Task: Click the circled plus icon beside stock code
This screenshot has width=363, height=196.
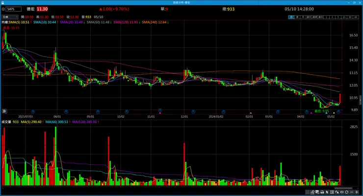Action: (3, 9)
